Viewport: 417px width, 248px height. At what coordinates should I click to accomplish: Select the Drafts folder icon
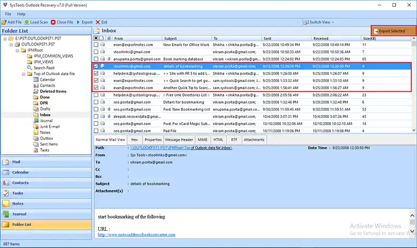click(35, 109)
